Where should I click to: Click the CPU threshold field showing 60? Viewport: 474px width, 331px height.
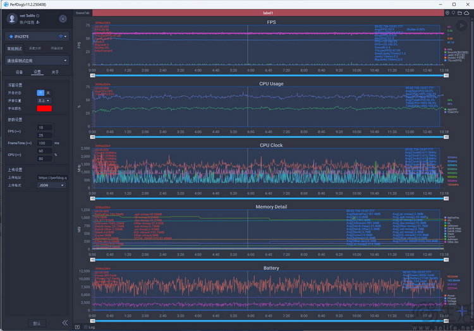coord(44,151)
